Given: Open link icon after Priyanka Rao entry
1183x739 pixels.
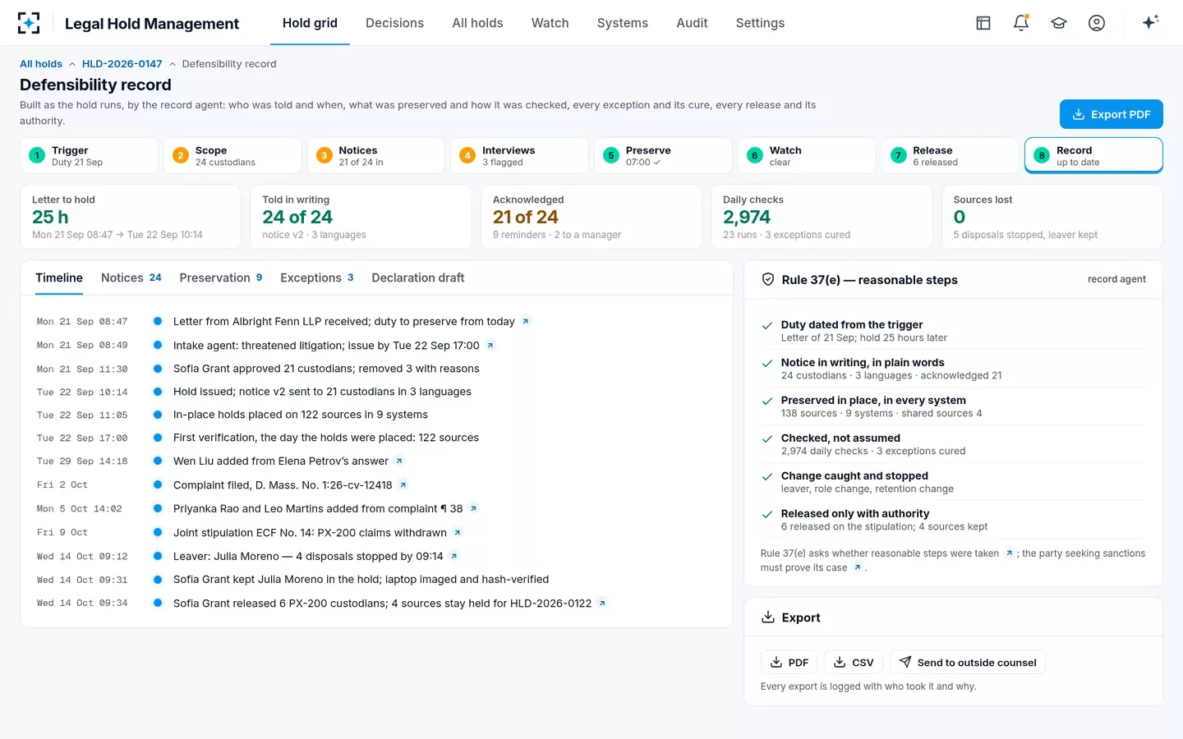Looking at the screenshot, I should [x=473, y=508].
